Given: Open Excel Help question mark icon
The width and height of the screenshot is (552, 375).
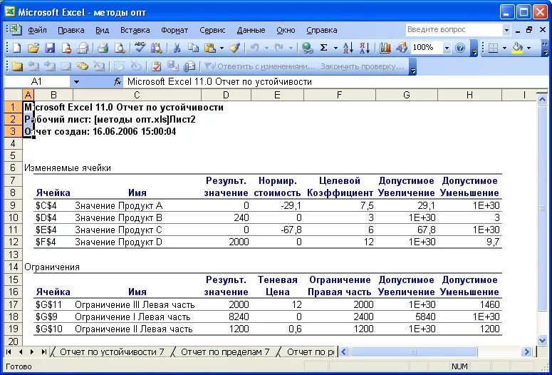Looking at the screenshot, I should [460, 48].
